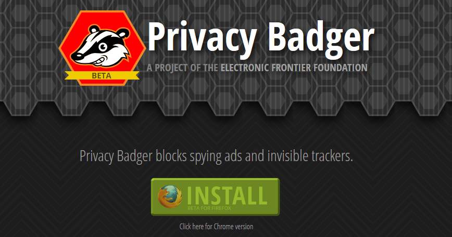Click the 'Electronic Frontier Foundation' text
This screenshot has width=452, height=237.
(x=294, y=68)
